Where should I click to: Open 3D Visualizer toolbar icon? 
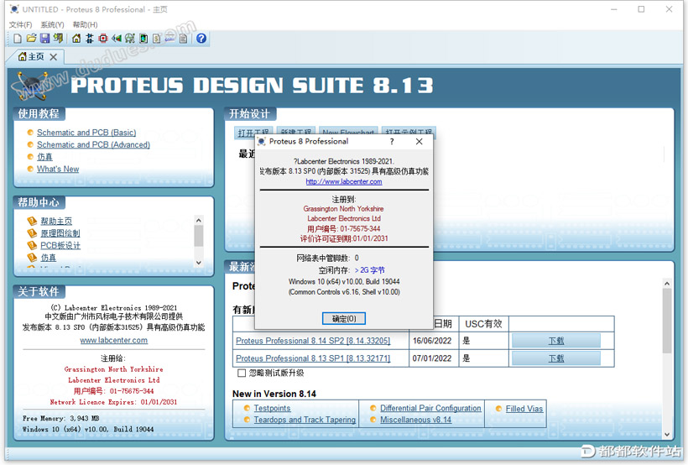pyautogui.click(x=117, y=39)
